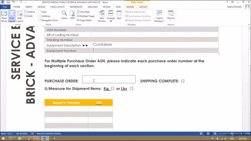The height and width of the screenshot is (141, 251).
Task: Check the Shipping Complete box
Action: [183, 81]
